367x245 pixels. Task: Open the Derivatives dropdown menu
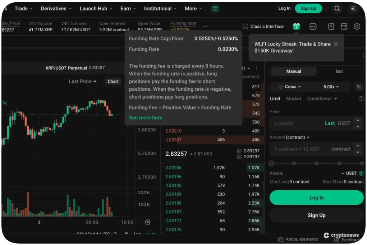point(56,9)
